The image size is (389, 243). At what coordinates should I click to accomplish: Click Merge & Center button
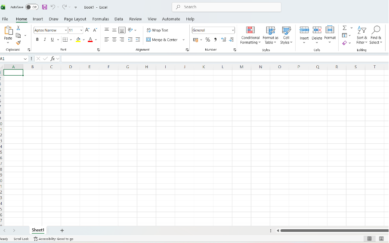(x=162, y=39)
